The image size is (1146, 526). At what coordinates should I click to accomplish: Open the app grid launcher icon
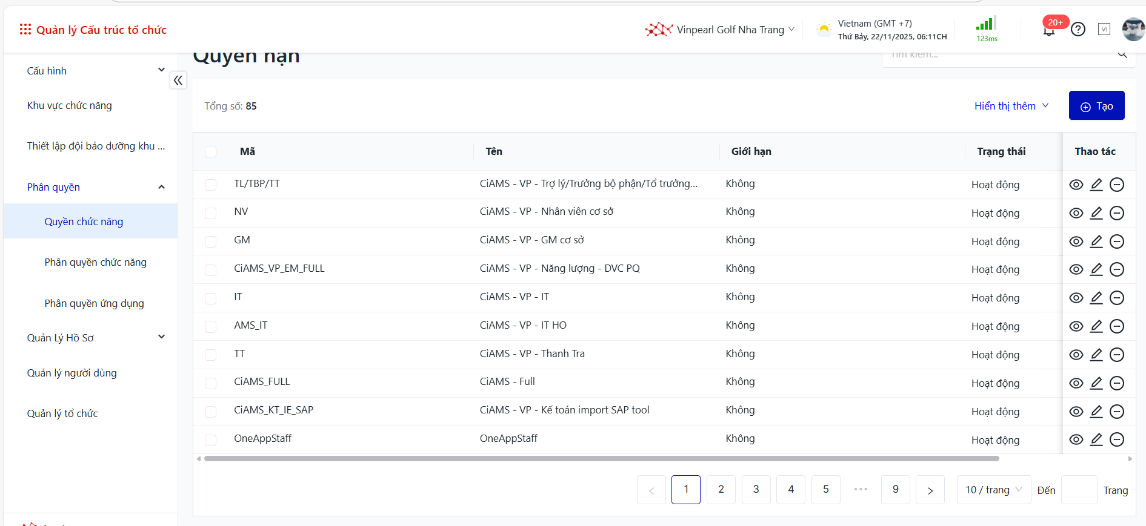[x=25, y=30]
